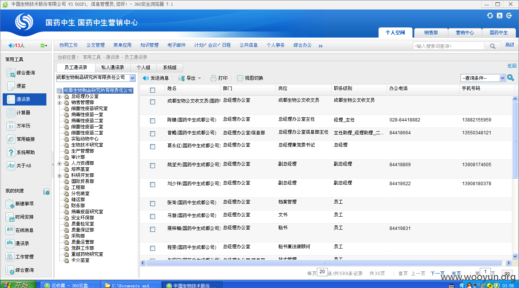Open the 电子邮件 menu

[177, 45]
